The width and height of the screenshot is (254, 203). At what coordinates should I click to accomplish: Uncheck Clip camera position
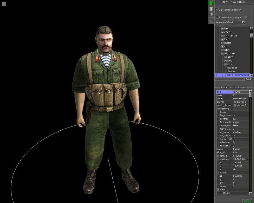(x=217, y=10)
